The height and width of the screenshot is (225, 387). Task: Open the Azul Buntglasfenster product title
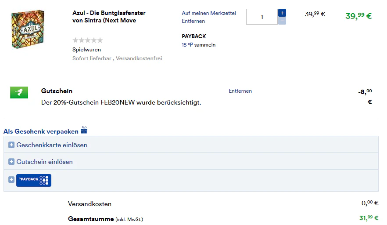109,17
